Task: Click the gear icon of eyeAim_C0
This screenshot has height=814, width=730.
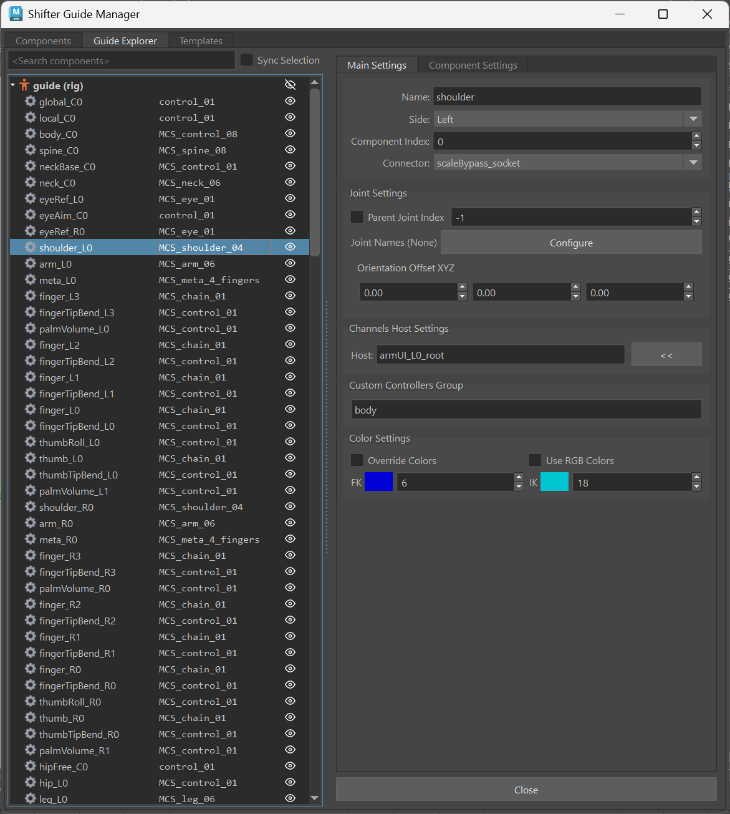Action: [x=30, y=215]
